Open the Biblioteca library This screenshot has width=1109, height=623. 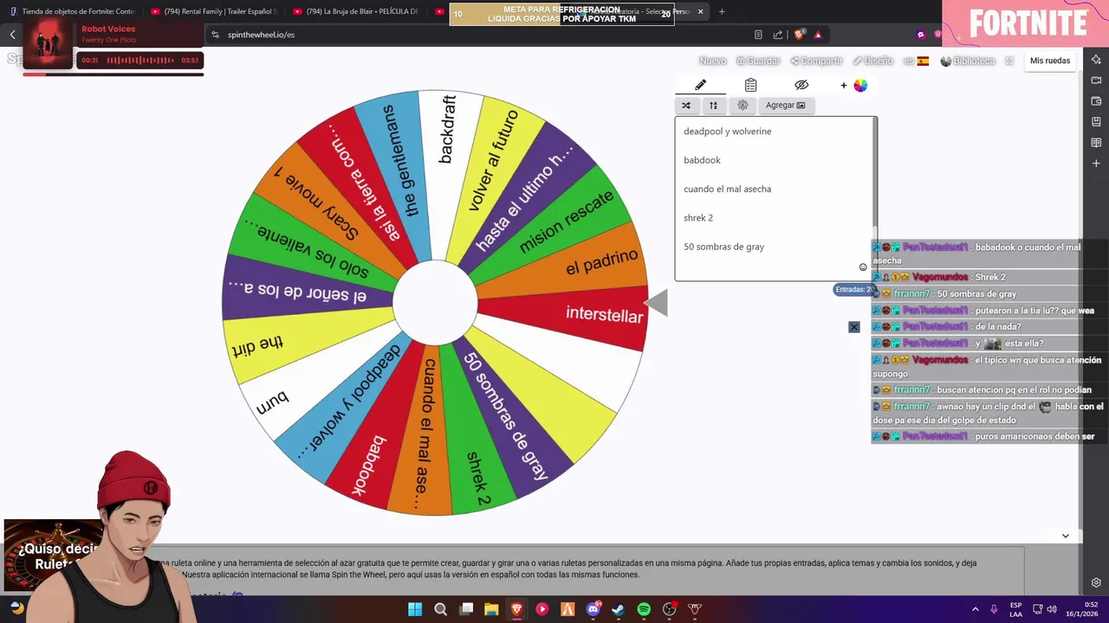[x=967, y=61]
